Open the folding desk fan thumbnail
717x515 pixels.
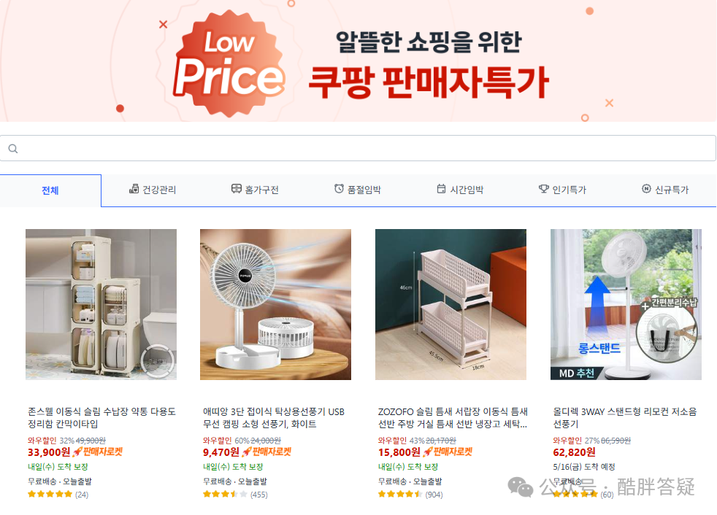(x=276, y=304)
